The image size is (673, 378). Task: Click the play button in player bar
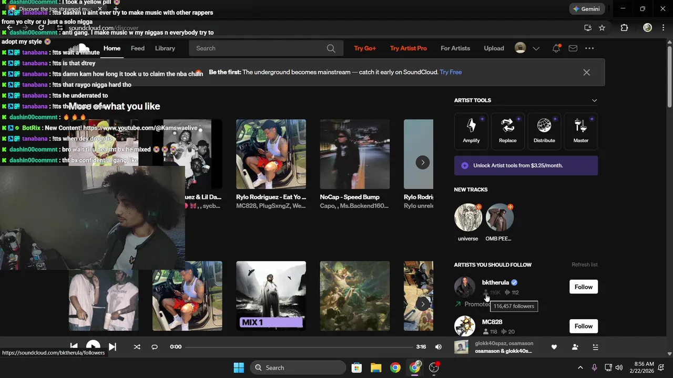coord(93,346)
